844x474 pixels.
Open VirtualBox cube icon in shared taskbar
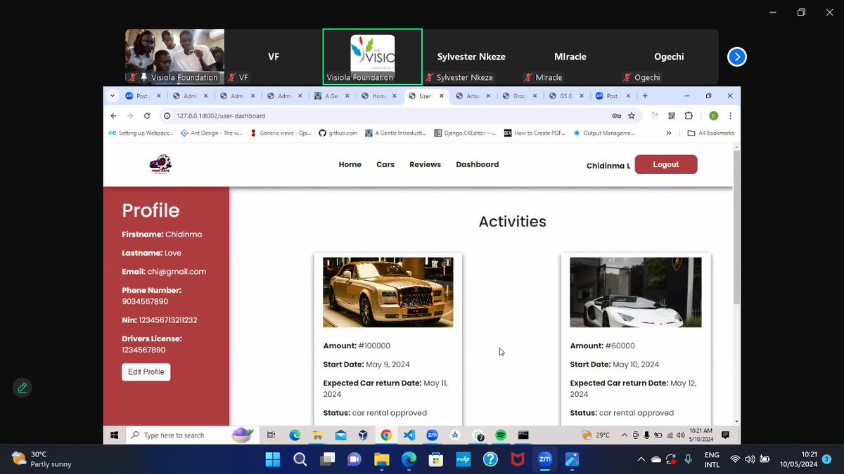point(363,435)
